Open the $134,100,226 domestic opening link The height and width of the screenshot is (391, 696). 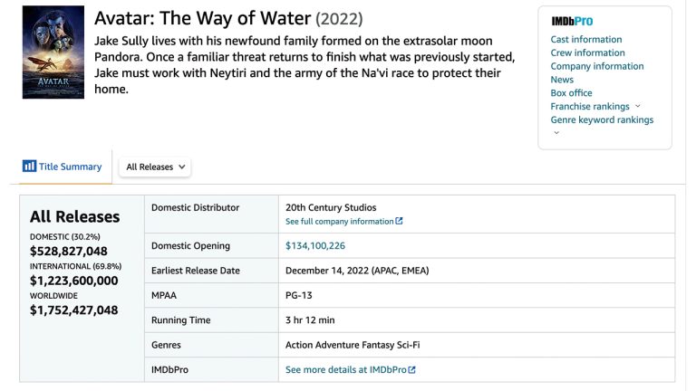pyautogui.click(x=315, y=246)
